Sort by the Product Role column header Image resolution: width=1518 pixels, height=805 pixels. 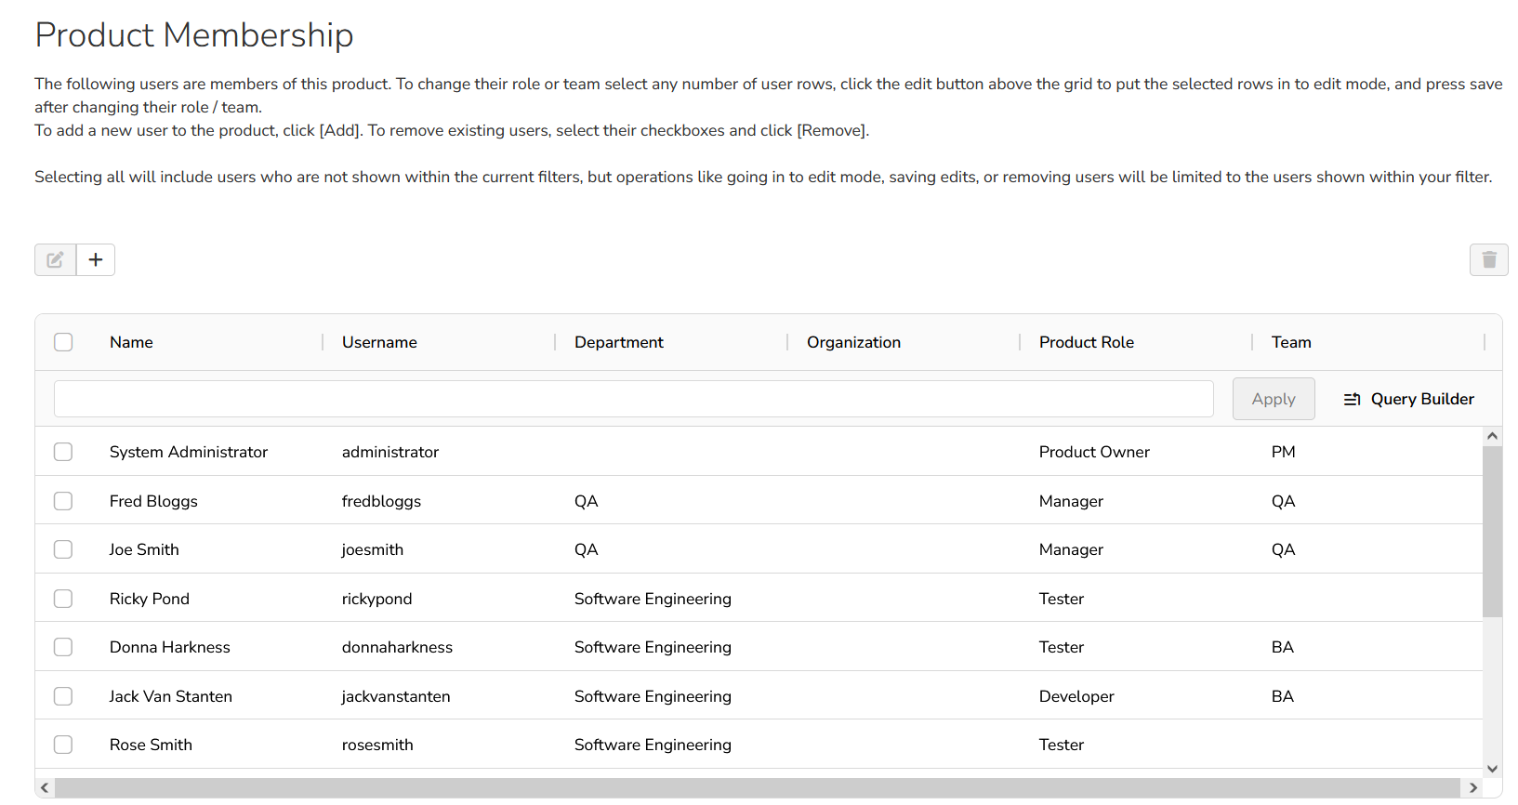point(1086,342)
